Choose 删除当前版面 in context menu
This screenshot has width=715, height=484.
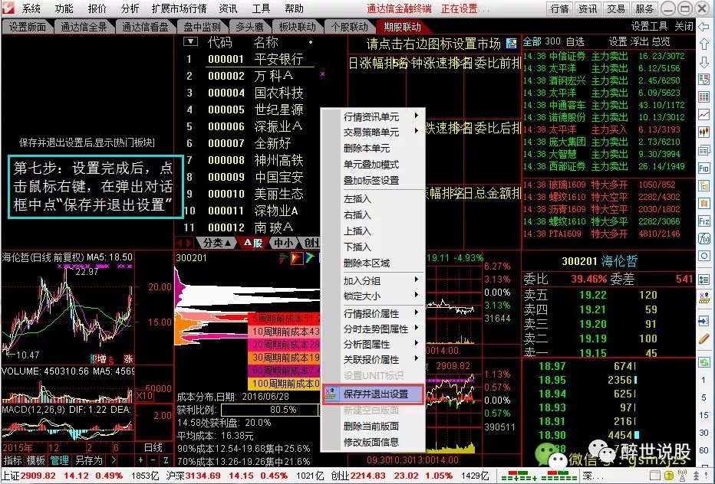(x=373, y=426)
